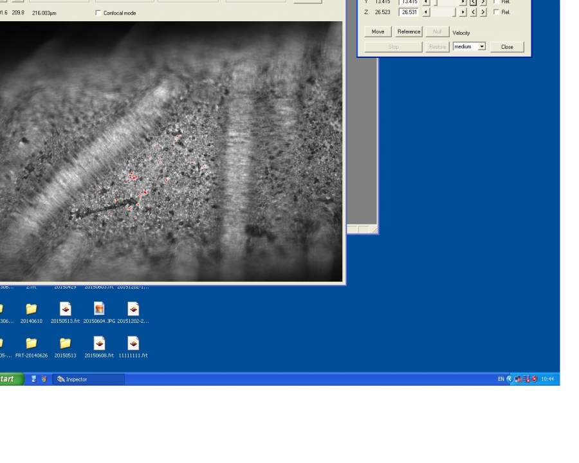Select the 11111111.frt file icon

pos(133,343)
